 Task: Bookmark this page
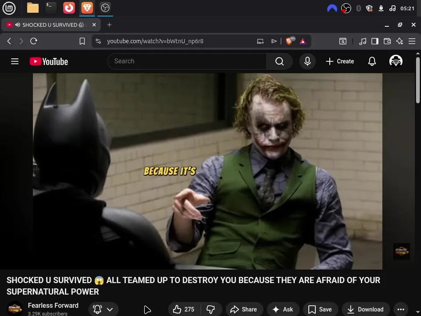tap(82, 41)
